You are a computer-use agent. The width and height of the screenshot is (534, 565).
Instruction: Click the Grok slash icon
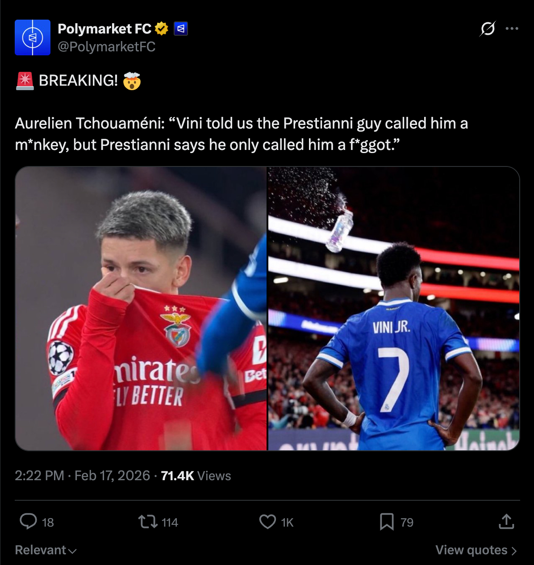point(487,29)
